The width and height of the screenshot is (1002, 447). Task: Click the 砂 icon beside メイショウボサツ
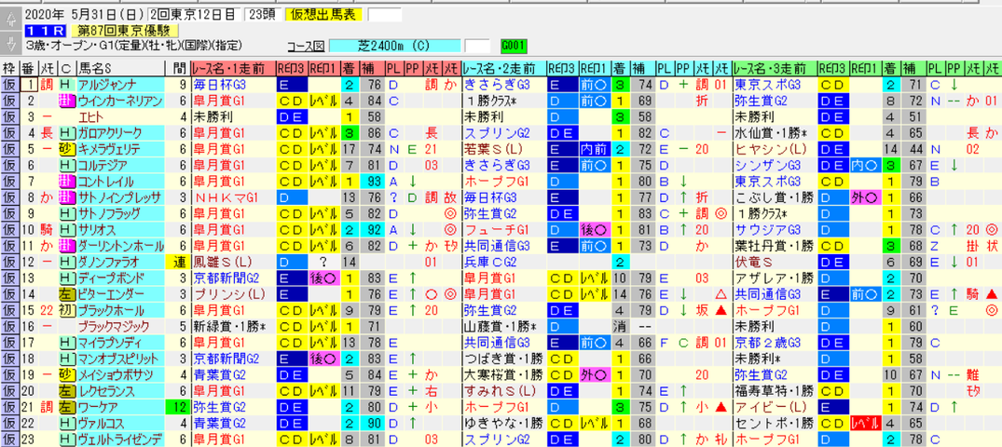coord(66,374)
